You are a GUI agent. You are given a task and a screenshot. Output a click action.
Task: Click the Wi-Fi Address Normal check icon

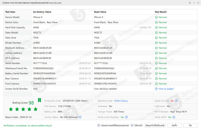pyautogui.click(x=156, y=58)
